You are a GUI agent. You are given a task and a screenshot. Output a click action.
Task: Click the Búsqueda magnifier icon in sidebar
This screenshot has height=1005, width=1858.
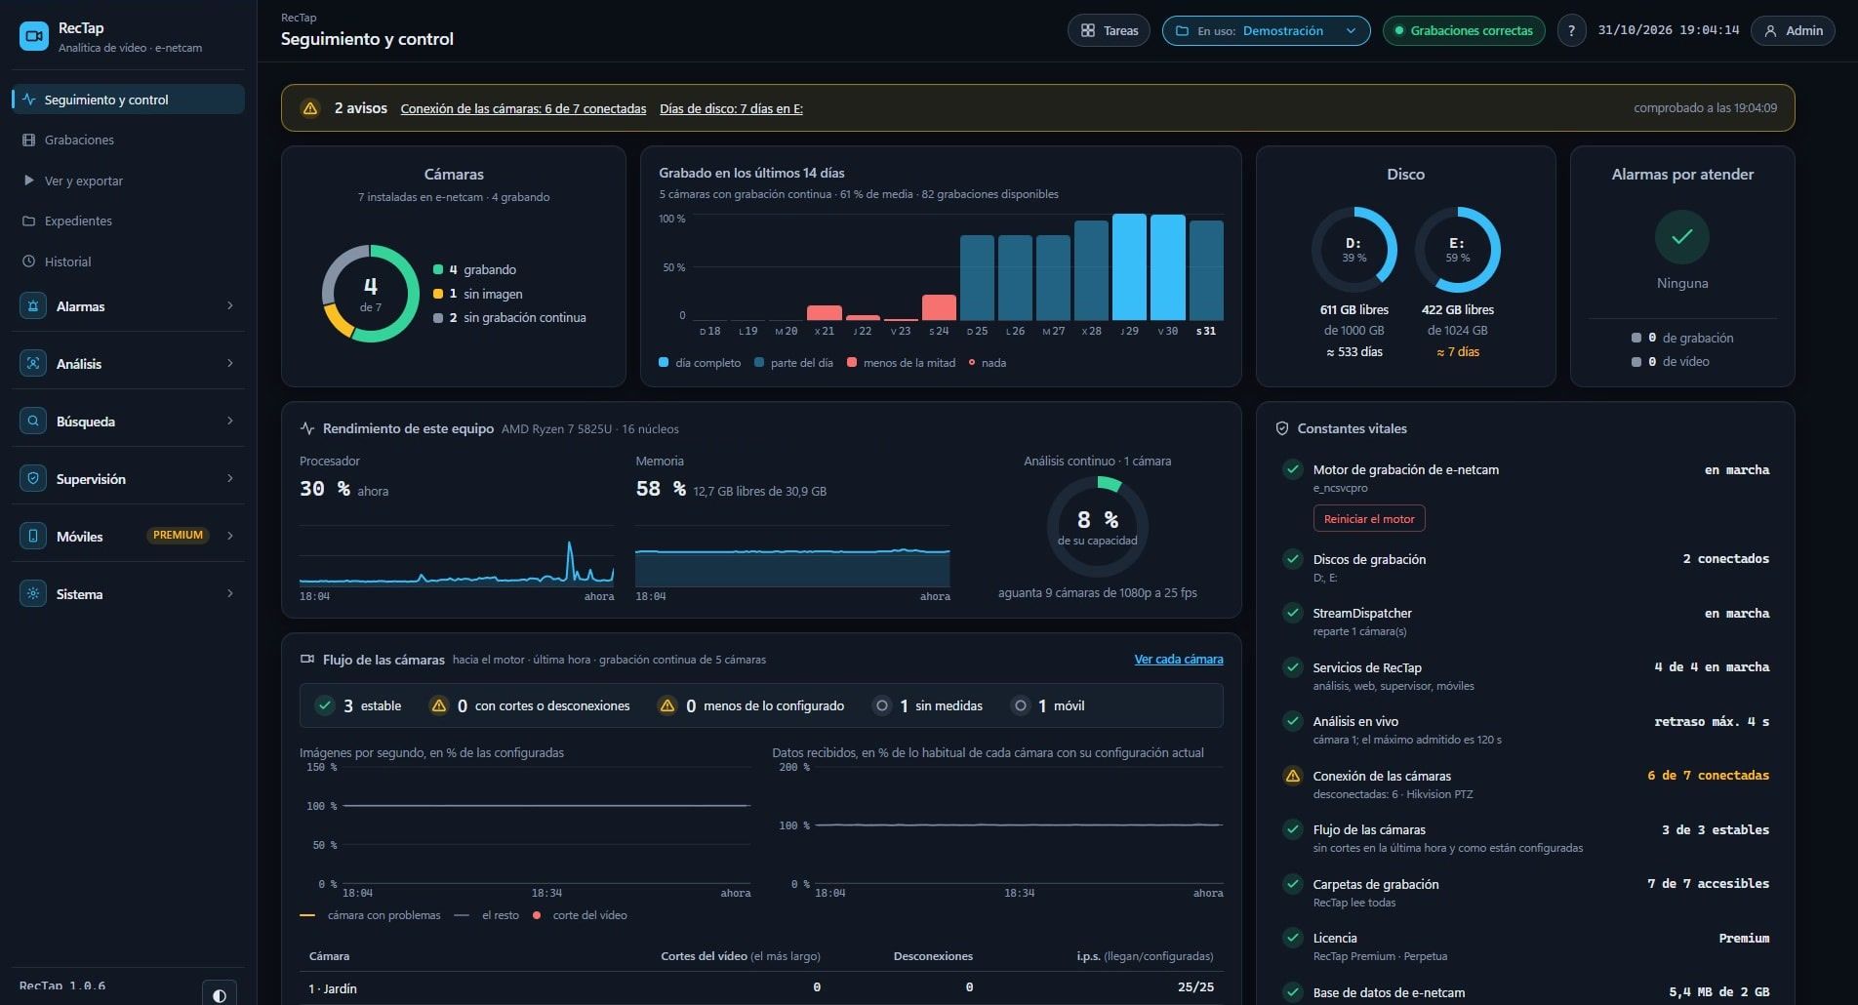point(33,421)
